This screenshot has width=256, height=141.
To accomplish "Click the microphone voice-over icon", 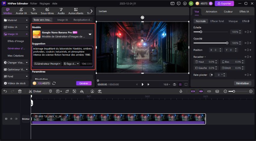I will (181, 91).
